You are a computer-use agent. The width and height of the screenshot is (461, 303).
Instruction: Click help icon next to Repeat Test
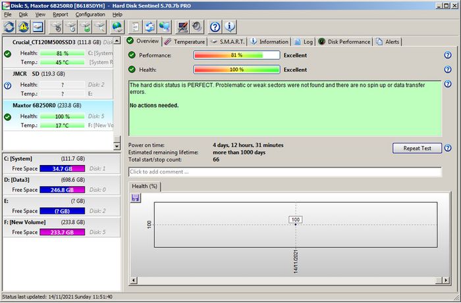pos(447,148)
